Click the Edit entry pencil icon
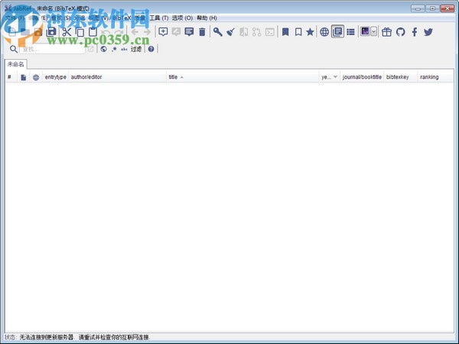 click(x=176, y=31)
